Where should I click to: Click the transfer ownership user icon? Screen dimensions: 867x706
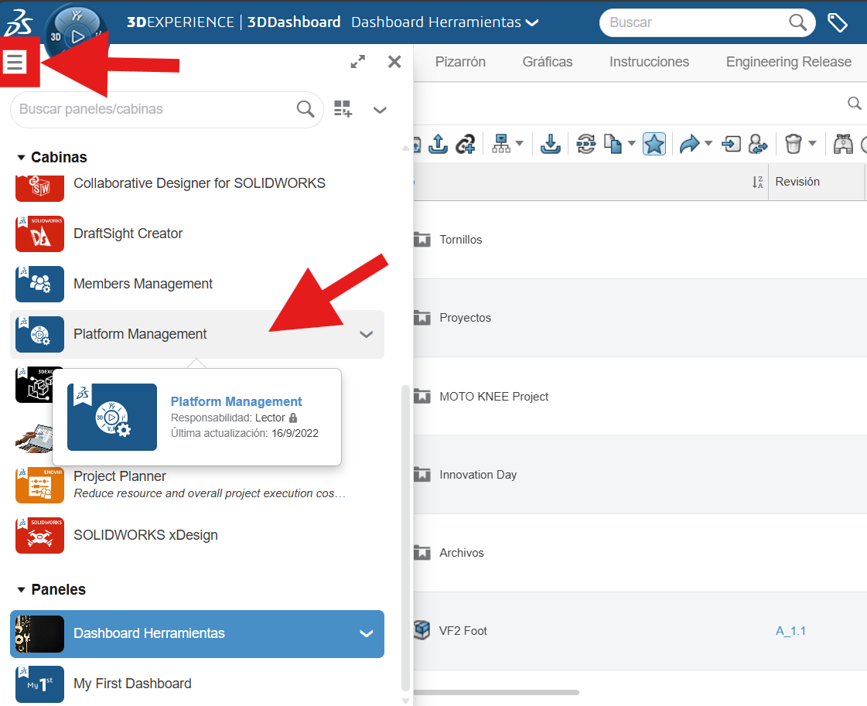[x=758, y=144]
